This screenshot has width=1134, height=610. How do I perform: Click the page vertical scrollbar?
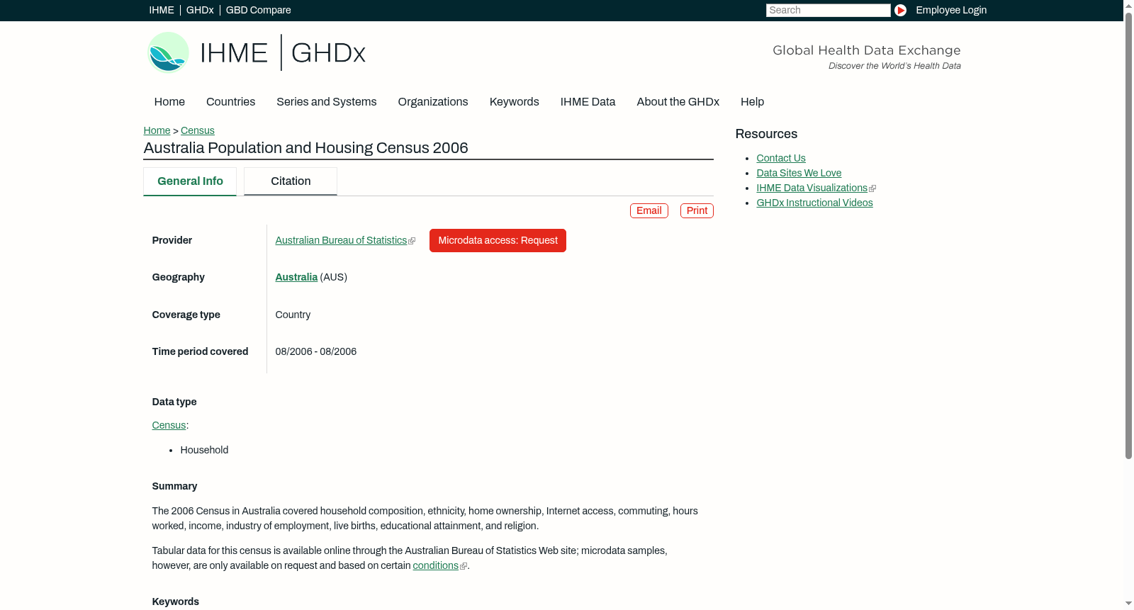pyautogui.click(x=1129, y=235)
